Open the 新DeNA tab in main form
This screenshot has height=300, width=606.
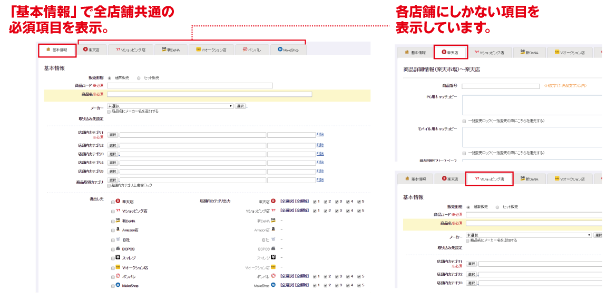pos(171,50)
